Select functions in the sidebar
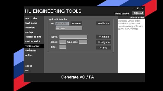Screen dimensions: 163x91 pyautogui.click(x=30, y=28)
